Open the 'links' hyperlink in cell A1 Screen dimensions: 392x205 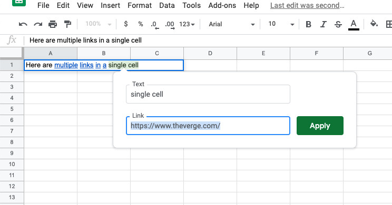point(86,65)
